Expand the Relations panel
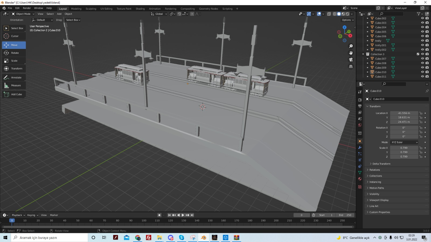Image resolution: width=431 pixels, height=242 pixels. (x=374, y=170)
